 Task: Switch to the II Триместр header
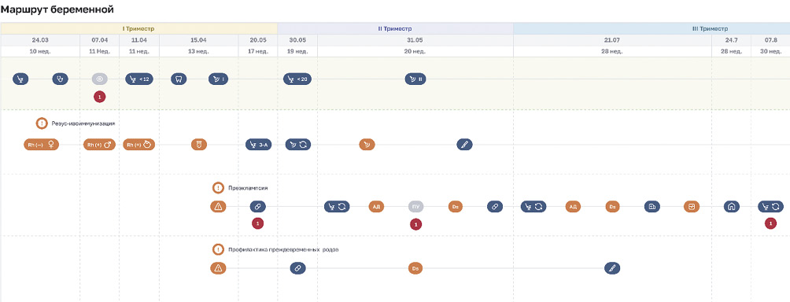(395, 28)
